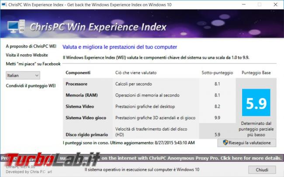Click the ChrisPC Anonymous Proxy Pro banner
Viewport: 284px width, 177px height.
[142, 158]
